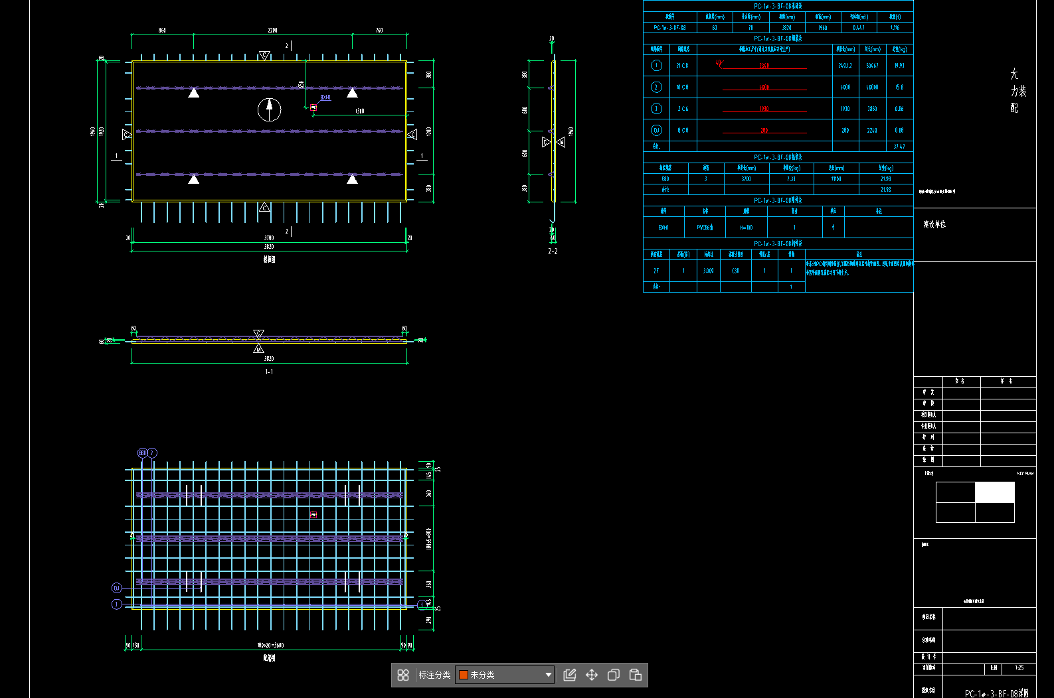The image size is (1054, 698).
Task: Click the edit annotation pencil icon
Action: coord(570,675)
